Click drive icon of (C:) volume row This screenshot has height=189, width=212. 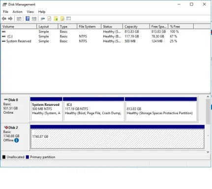pyautogui.click(x=3, y=36)
